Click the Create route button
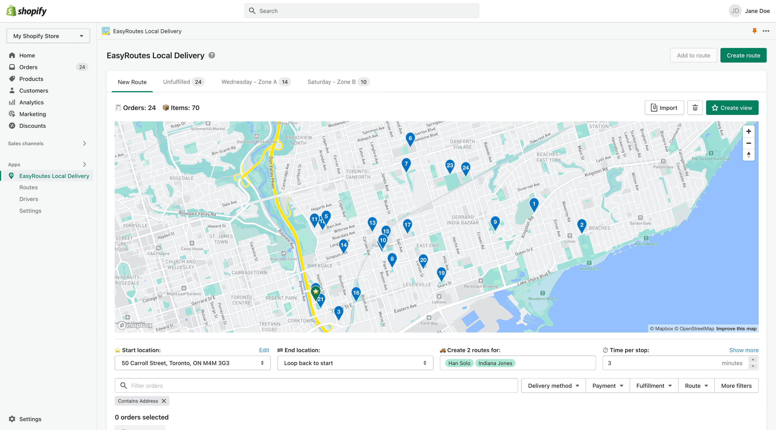This screenshot has height=430, width=776. point(743,55)
